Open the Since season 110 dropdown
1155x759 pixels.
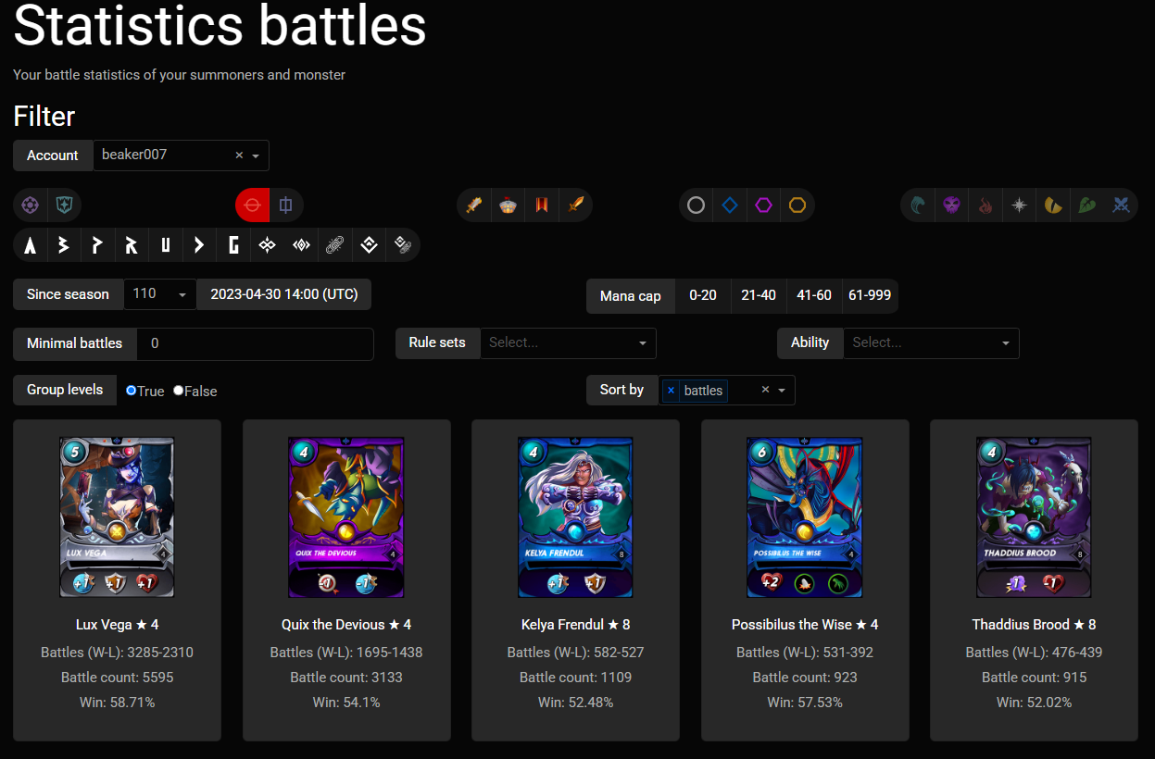[159, 294]
